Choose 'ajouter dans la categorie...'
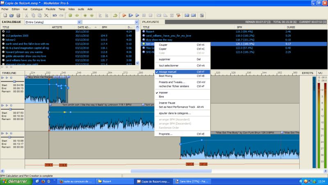This screenshot has width=328, height=185. tap(182, 113)
